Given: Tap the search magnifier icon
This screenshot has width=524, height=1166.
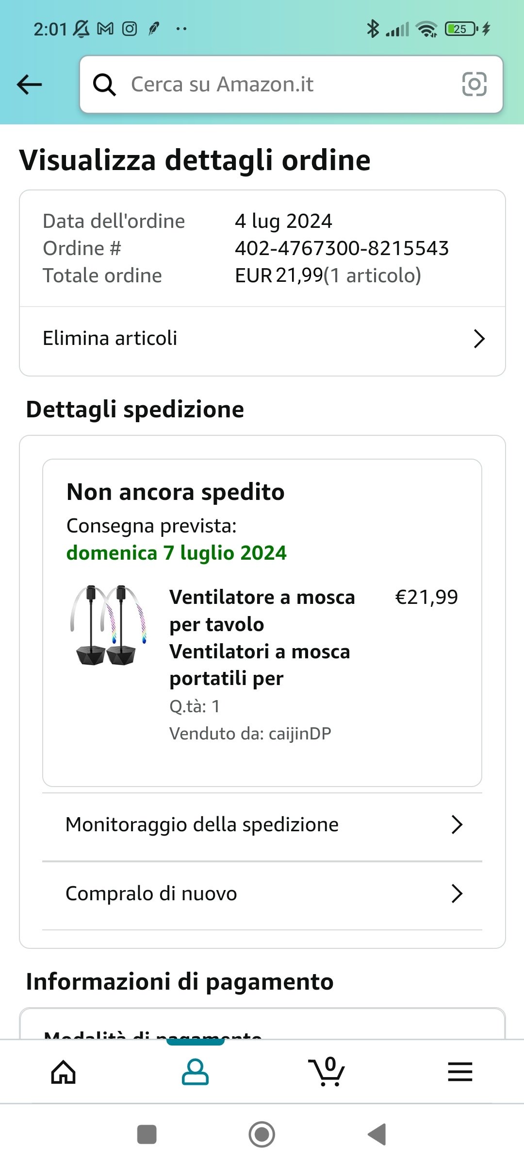Looking at the screenshot, I should click(104, 85).
